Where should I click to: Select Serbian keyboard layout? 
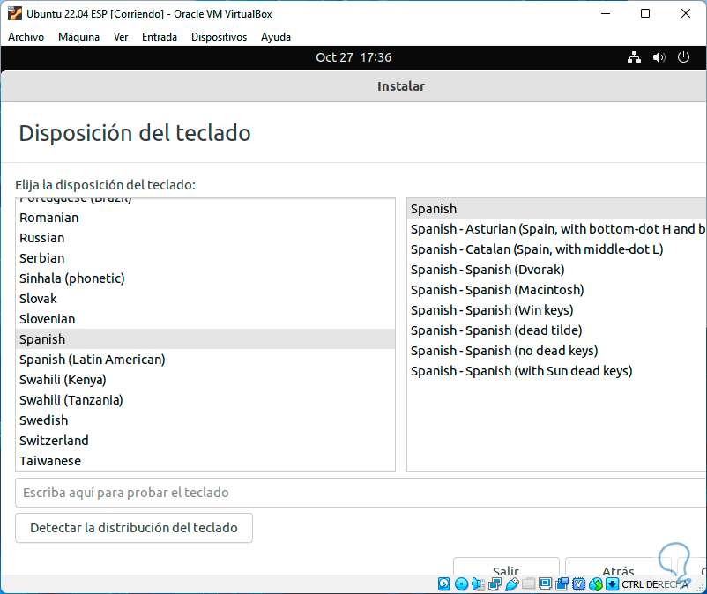coord(205,258)
